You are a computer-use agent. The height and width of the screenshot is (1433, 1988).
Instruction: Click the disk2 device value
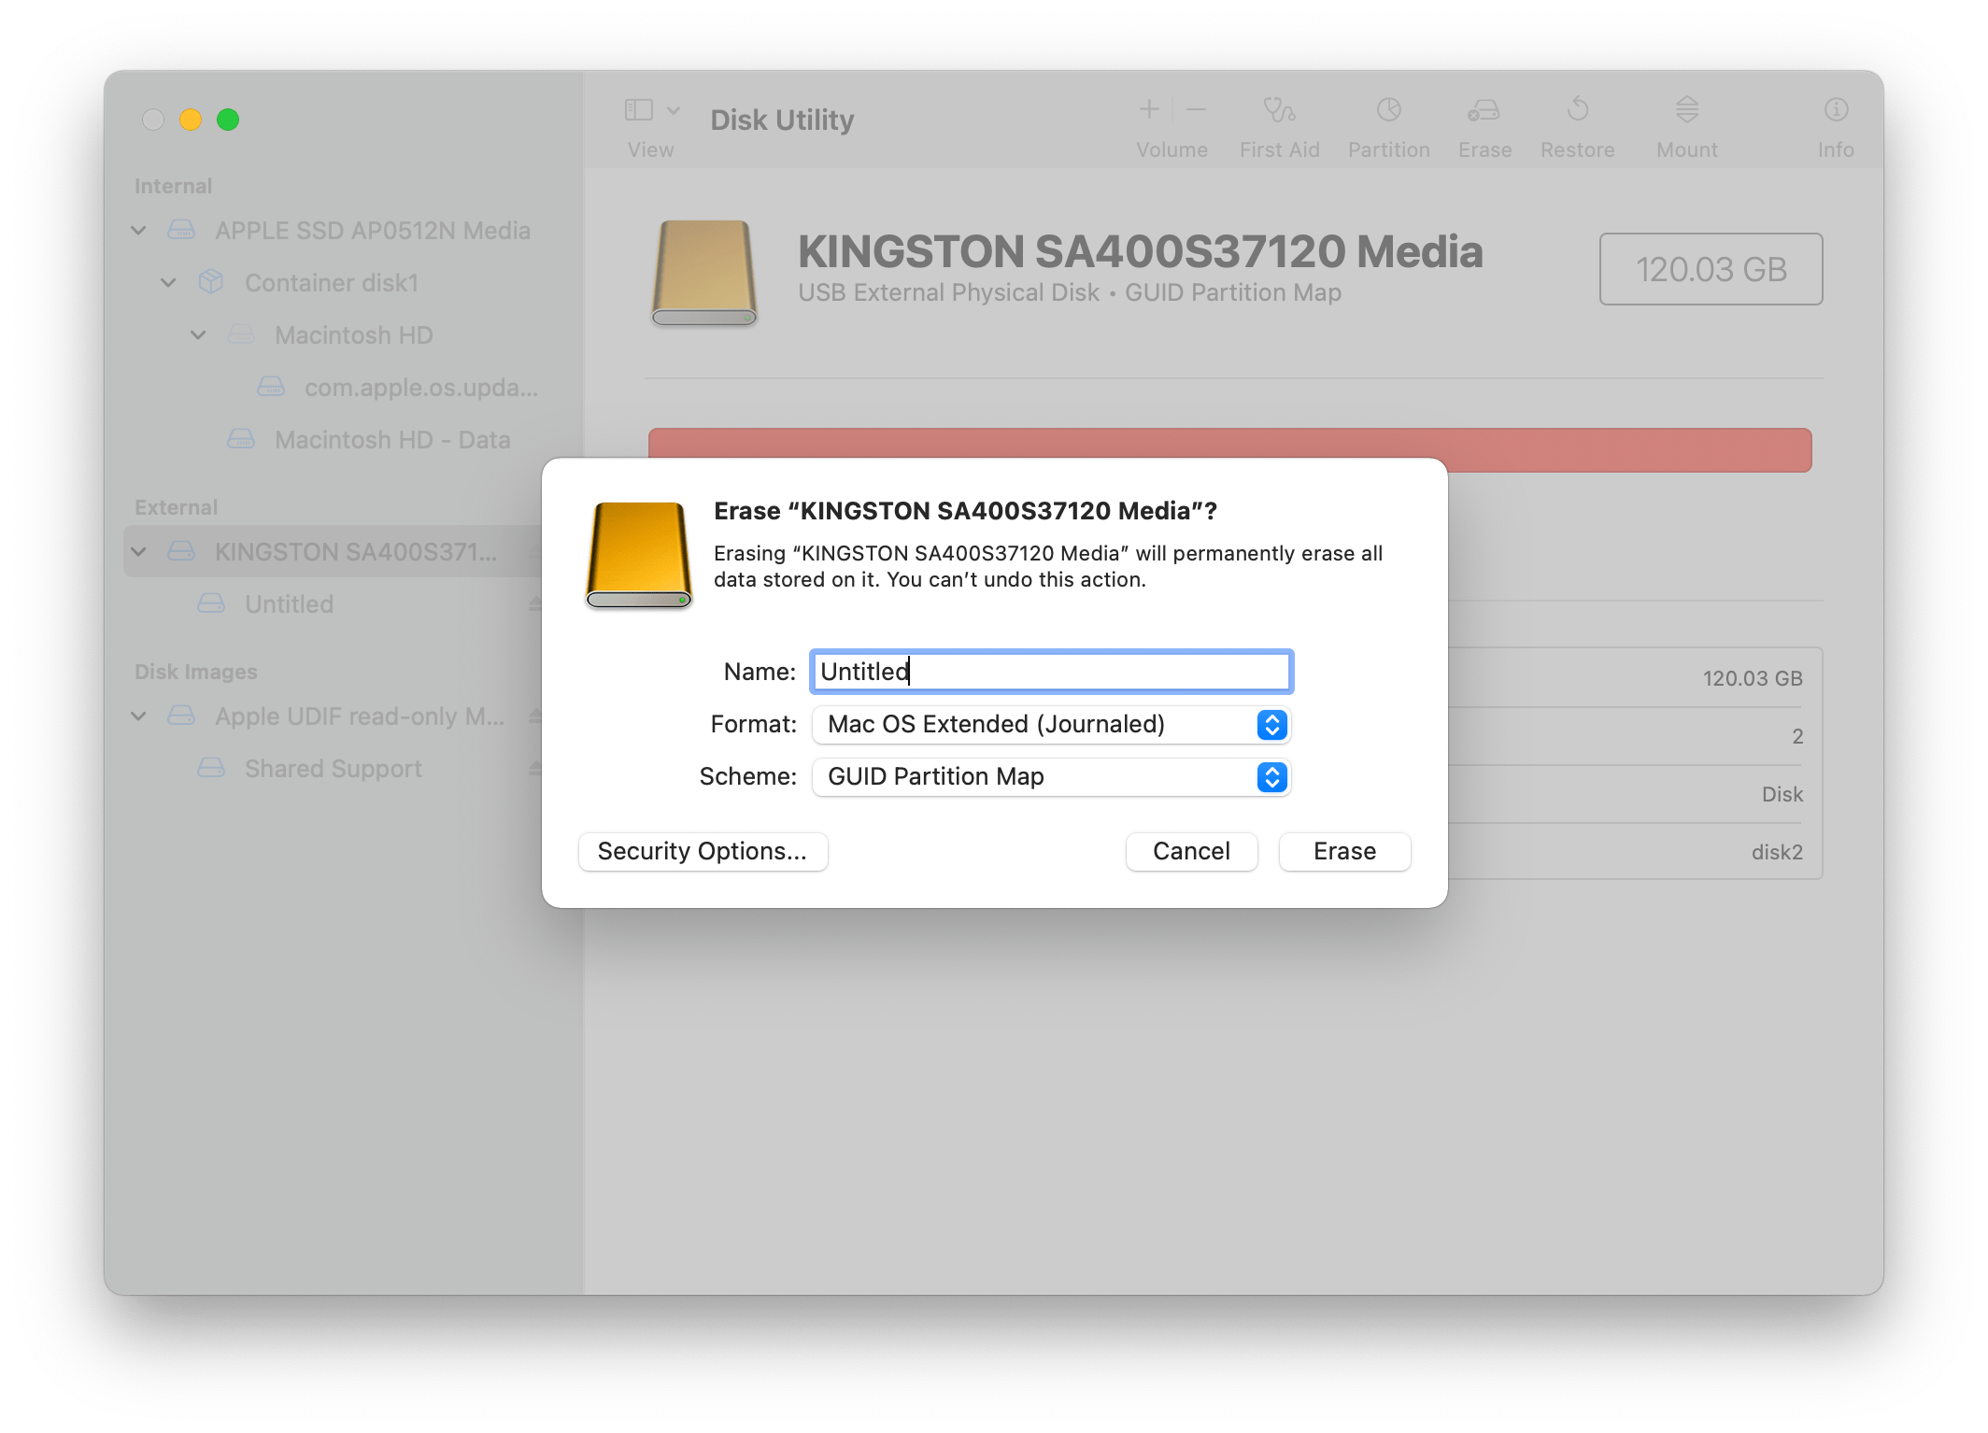click(x=1777, y=852)
